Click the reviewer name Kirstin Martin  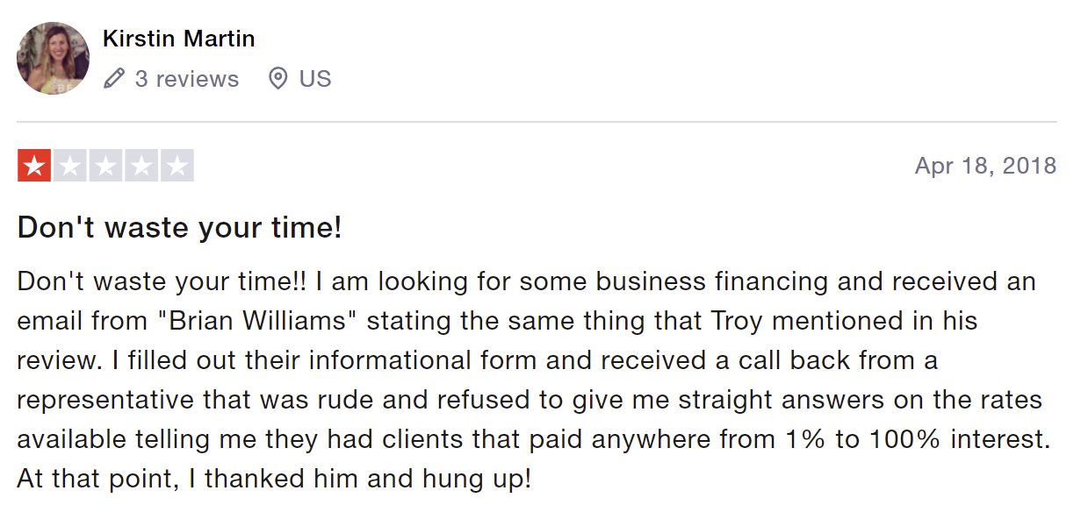[x=178, y=39]
